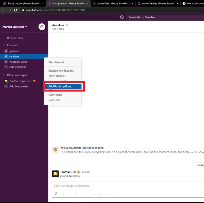
Task: Choose Change notifications in context menu
Action: click(63, 70)
